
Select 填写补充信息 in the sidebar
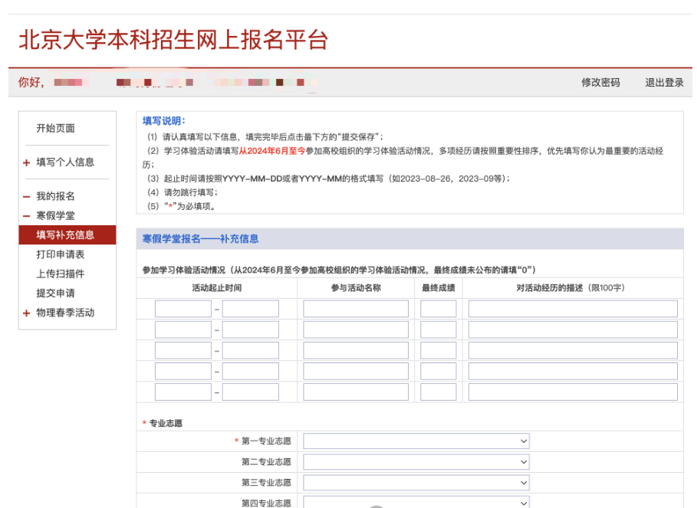(67, 235)
